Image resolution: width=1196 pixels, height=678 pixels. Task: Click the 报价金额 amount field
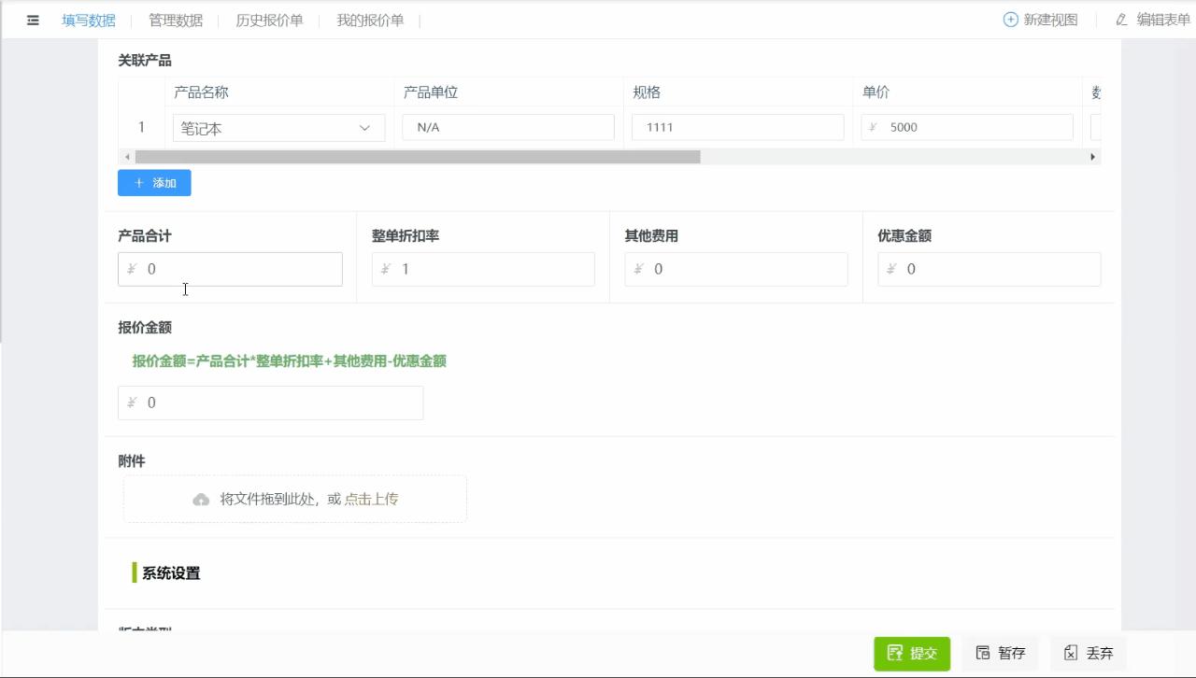click(270, 403)
